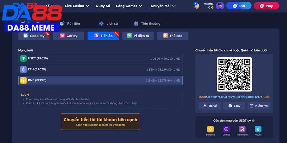This screenshot has height=143, width=287.
Task: Click the user avatar icon
Action: coord(220,6)
